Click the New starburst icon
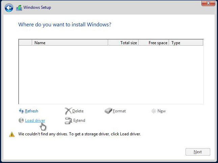 pyautogui.click(x=154, y=111)
